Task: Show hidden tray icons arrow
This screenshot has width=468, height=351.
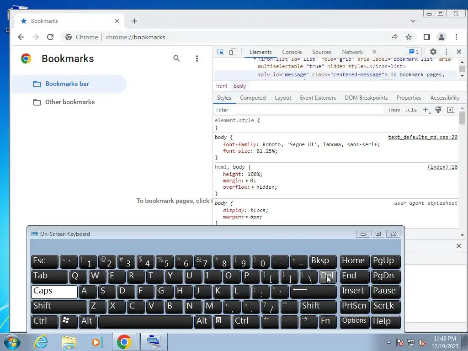Action: pyautogui.click(x=388, y=342)
